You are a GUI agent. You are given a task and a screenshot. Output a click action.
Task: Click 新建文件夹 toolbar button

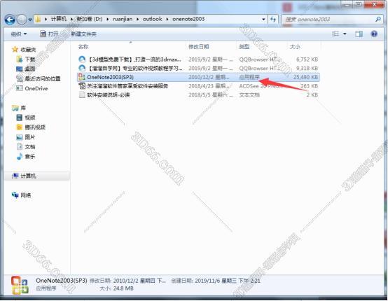[83, 34]
